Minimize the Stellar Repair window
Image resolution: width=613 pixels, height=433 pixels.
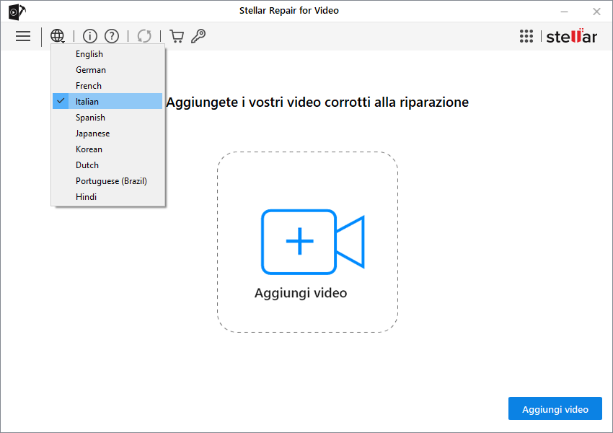[x=564, y=12]
